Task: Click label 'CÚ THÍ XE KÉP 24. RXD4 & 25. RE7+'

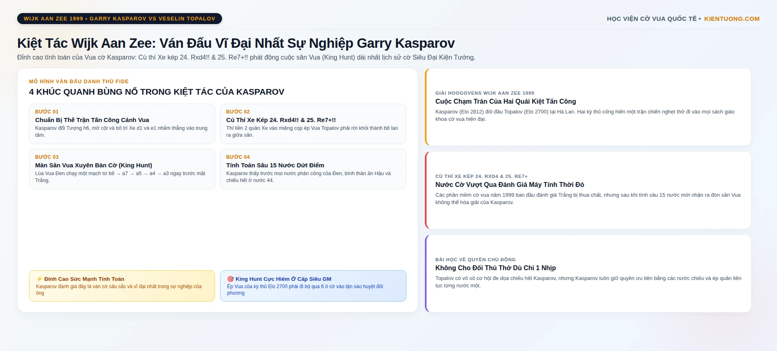Action: pyautogui.click(x=481, y=176)
